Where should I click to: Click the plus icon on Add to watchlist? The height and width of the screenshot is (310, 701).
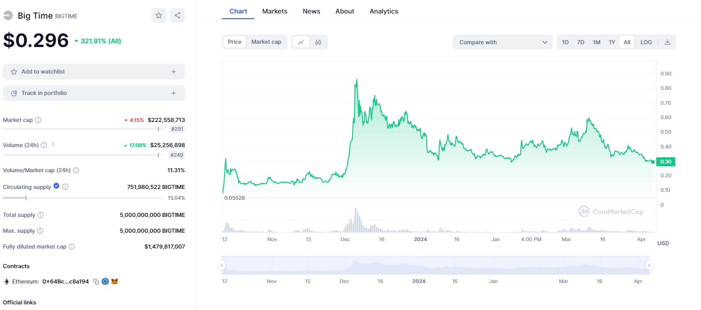coord(174,72)
